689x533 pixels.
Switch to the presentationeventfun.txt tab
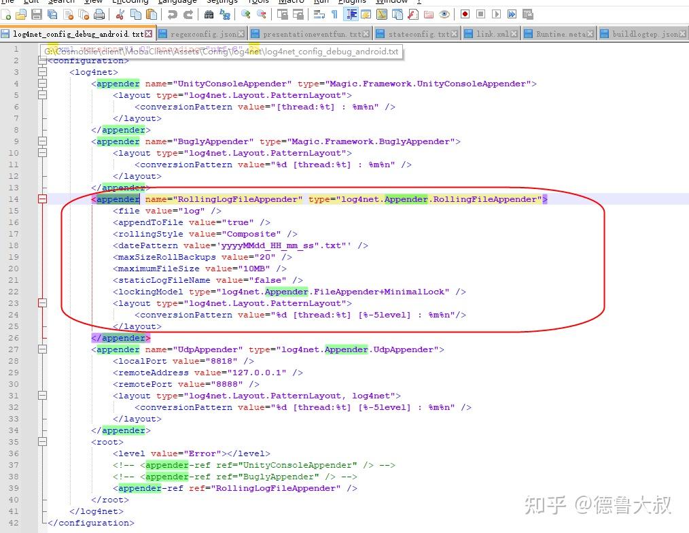[312, 34]
